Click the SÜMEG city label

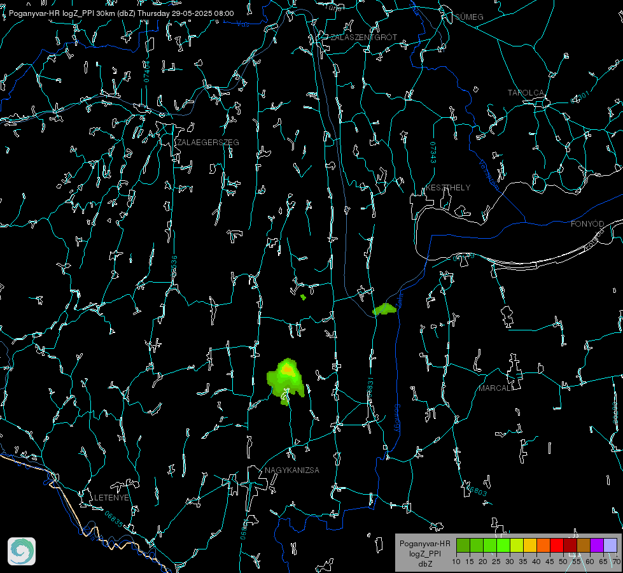(469, 17)
